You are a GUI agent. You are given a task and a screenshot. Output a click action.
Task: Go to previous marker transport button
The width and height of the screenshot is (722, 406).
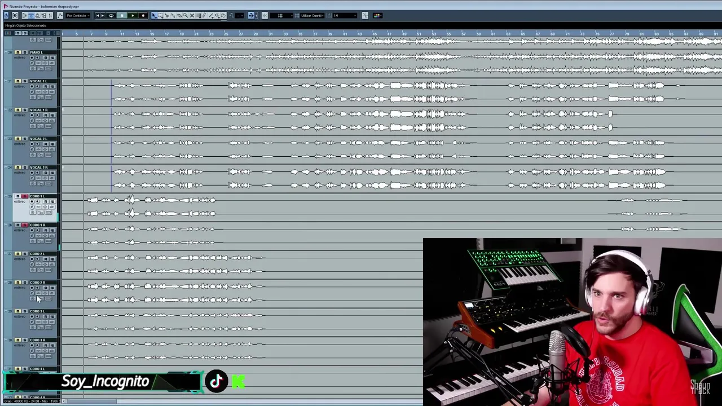tap(98, 16)
